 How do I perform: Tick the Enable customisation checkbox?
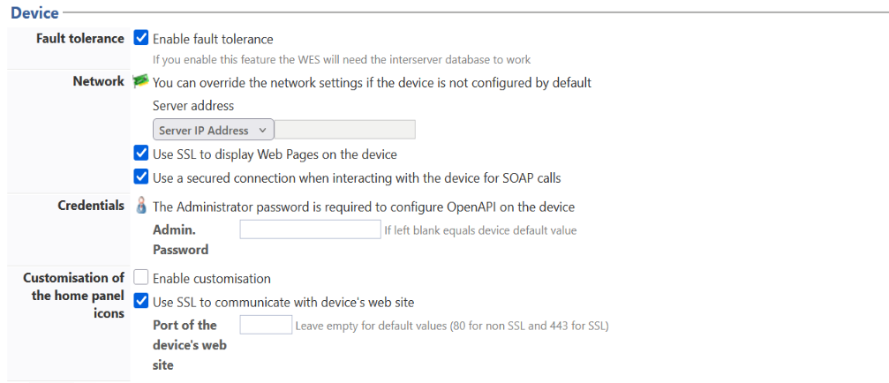pos(140,278)
